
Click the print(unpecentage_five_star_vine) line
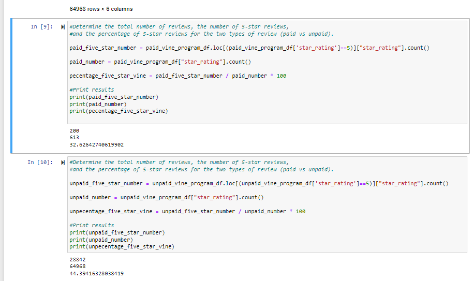122,247
